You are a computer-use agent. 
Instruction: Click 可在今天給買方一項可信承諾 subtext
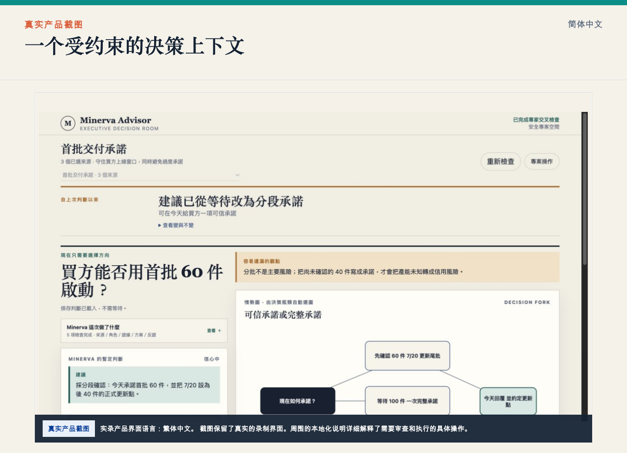click(197, 213)
